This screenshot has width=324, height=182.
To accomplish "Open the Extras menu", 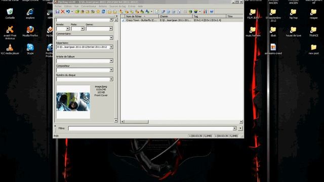I will pos(132,7).
